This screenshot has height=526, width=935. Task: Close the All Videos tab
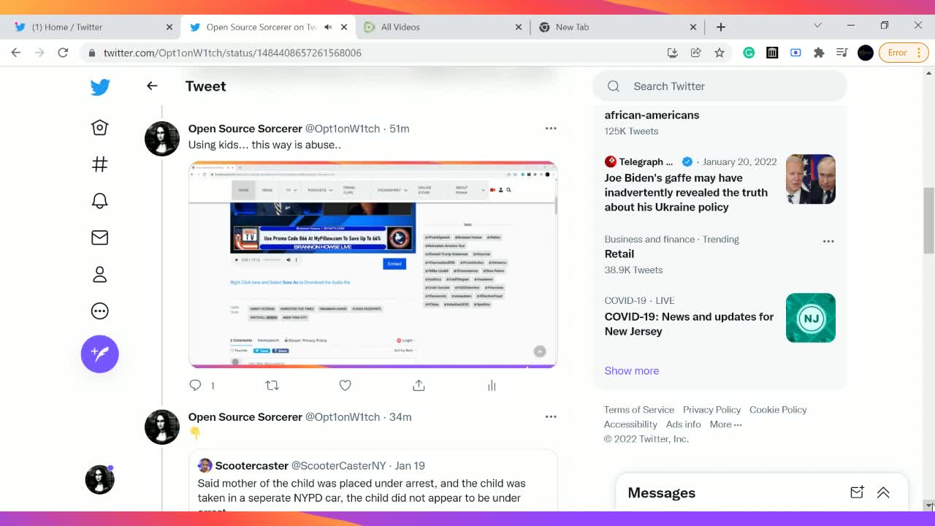[519, 27]
